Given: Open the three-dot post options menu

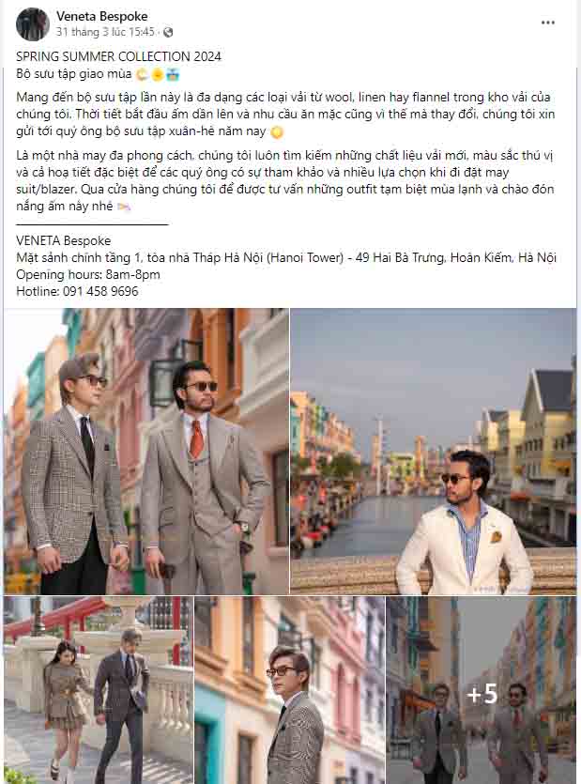Looking at the screenshot, I should pyautogui.click(x=547, y=23).
